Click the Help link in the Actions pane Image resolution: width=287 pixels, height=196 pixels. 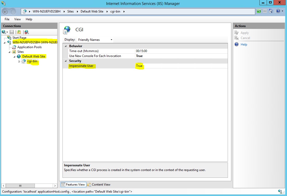[244, 44]
